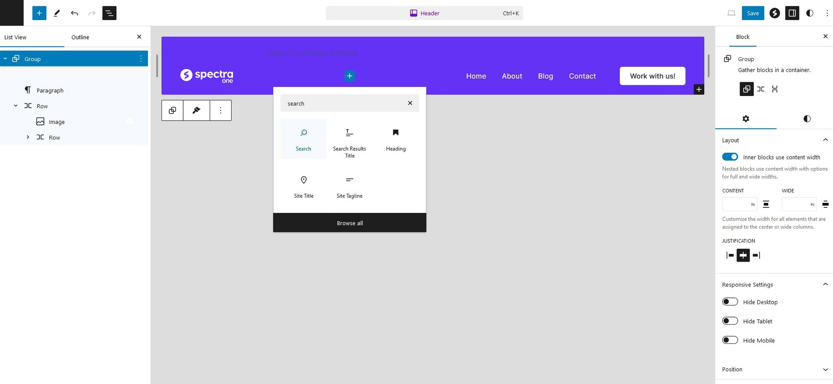The height and width of the screenshot is (384, 833).
Task: Click the Contact navigation link
Action: point(582,76)
